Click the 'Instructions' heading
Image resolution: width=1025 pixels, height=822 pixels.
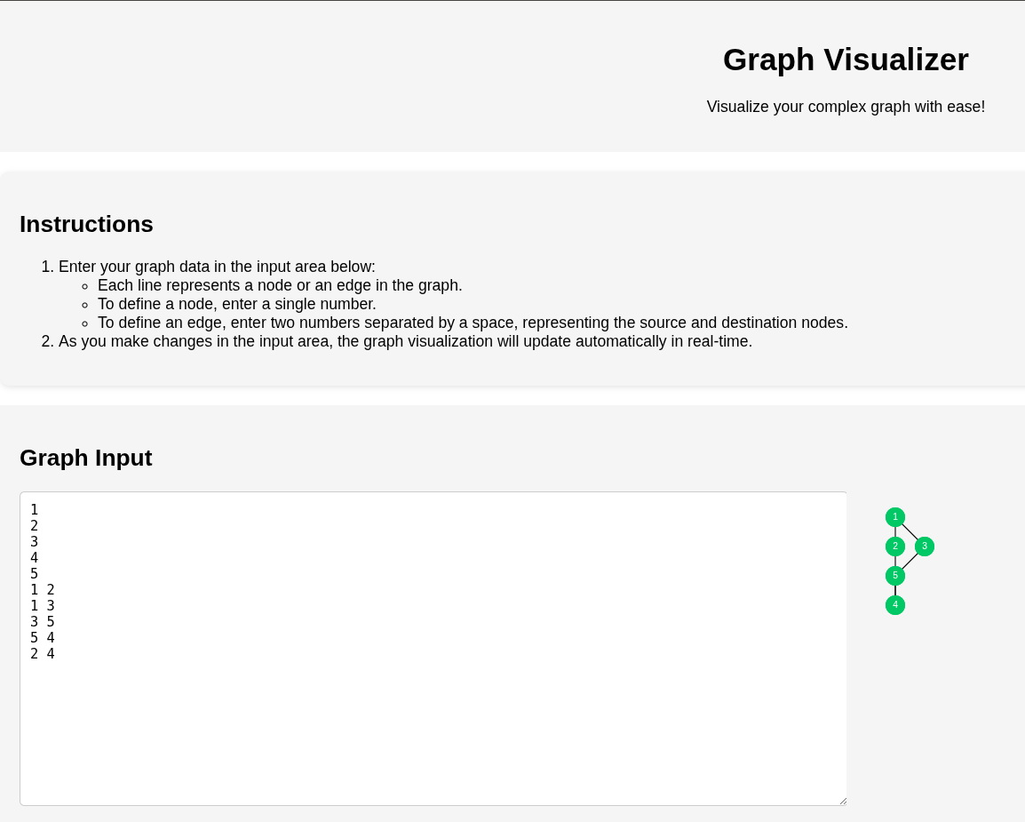click(x=86, y=224)
